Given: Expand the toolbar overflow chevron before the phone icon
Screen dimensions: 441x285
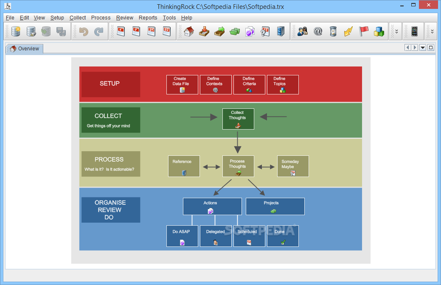Looking at the screenshot, I should [396, 31].
